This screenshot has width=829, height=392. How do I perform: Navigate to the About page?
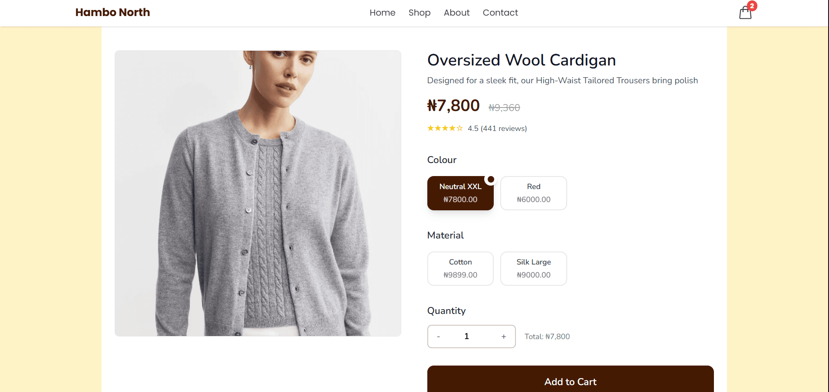[x=456, y=13]
